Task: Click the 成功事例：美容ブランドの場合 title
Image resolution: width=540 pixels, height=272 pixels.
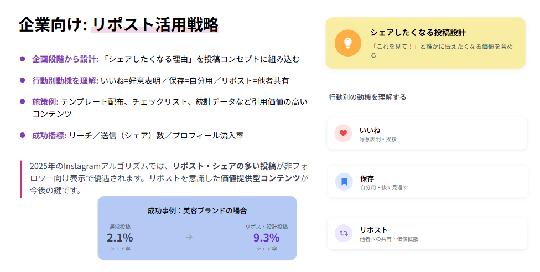Action: [197, 211]
